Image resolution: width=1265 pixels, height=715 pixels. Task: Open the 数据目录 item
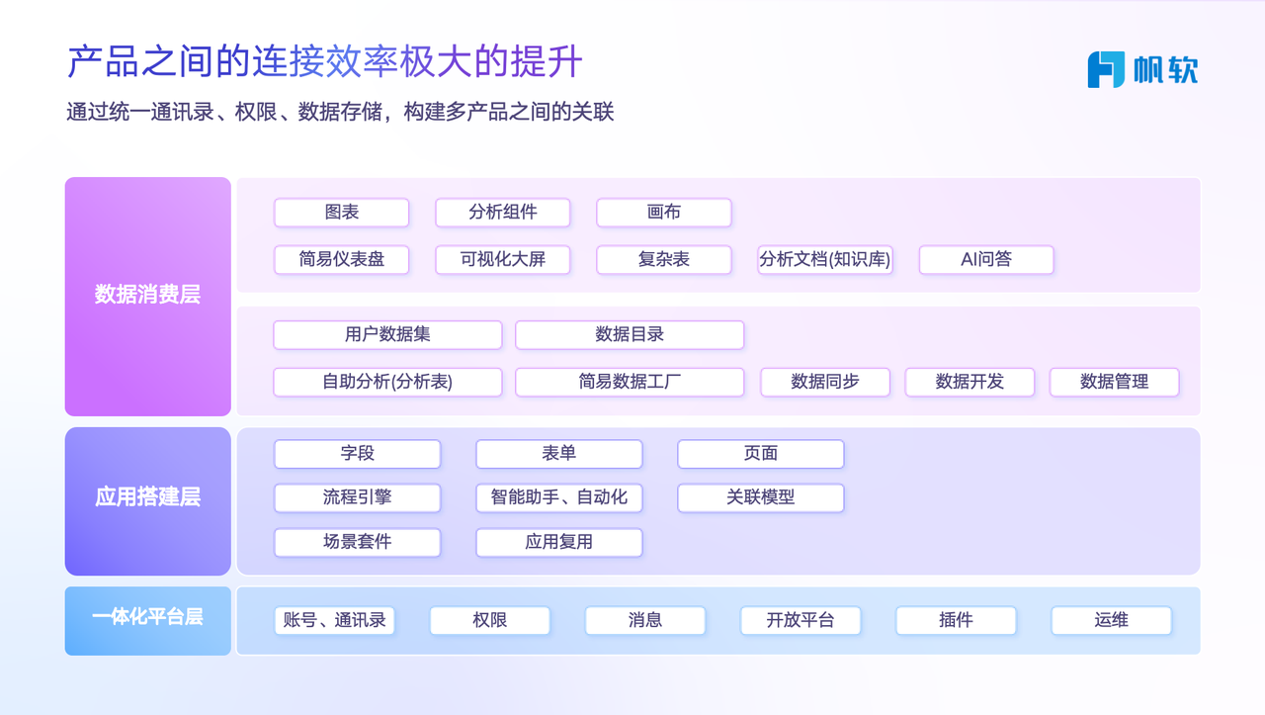(x=630, y=335)
